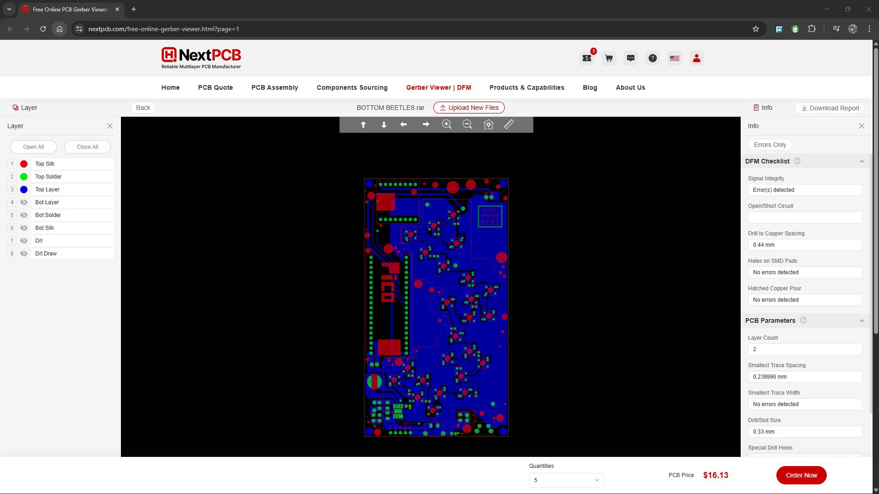Collapse the DFM Checklist section
This screenshot has width=879, height=494.
[x=862, y=161]
